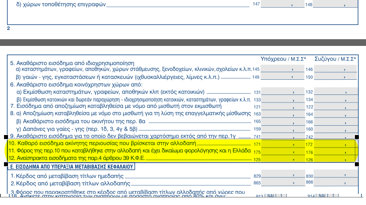Click the code 134 input box

[x=336, y=99]
